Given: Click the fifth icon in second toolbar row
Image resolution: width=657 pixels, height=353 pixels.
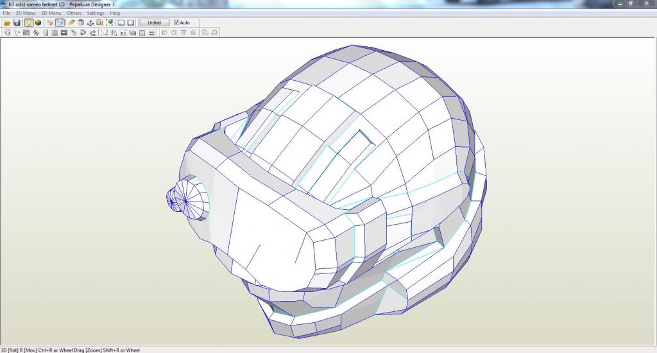Looking at the screenshot, I should click(46, 33).
